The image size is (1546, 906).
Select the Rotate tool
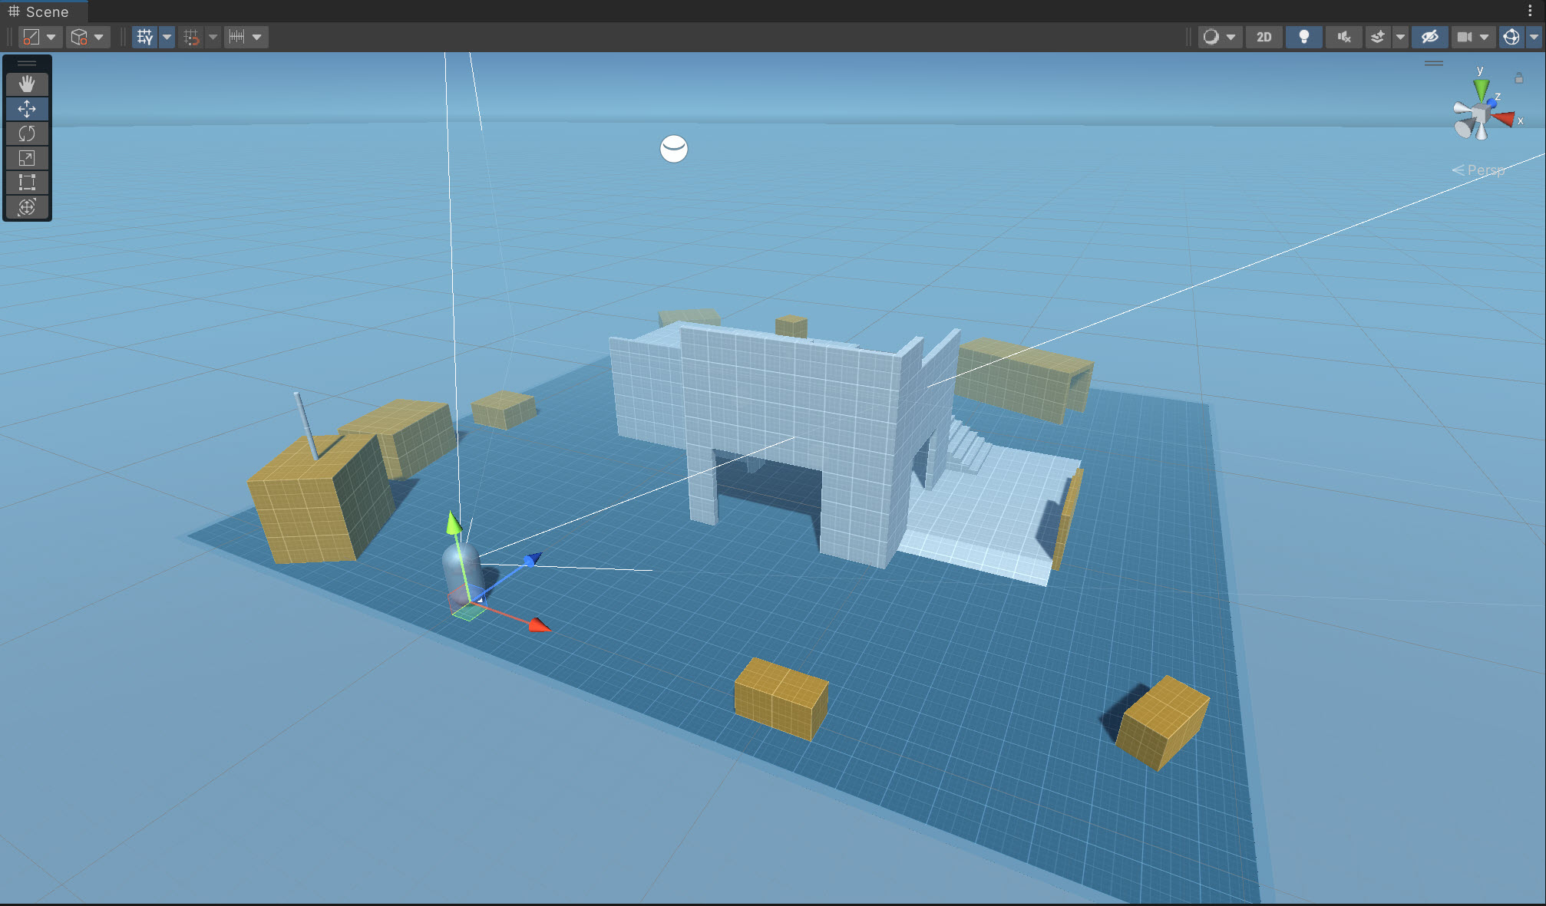click(27, 133)
